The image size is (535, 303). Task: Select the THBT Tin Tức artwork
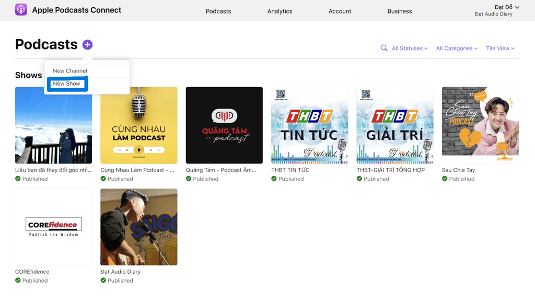(309, 125)
